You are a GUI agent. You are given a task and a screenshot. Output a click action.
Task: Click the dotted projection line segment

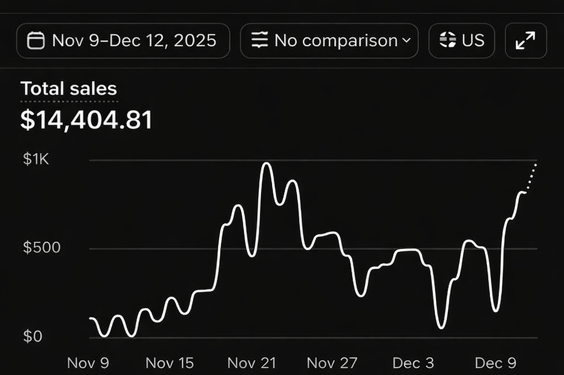(531, 177)
